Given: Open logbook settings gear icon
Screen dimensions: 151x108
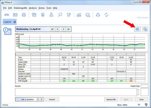Looking at the screenshot, I should [x=145, y=29].
